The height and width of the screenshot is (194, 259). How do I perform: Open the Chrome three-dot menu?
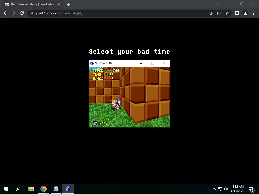click(x=253, y=13)
